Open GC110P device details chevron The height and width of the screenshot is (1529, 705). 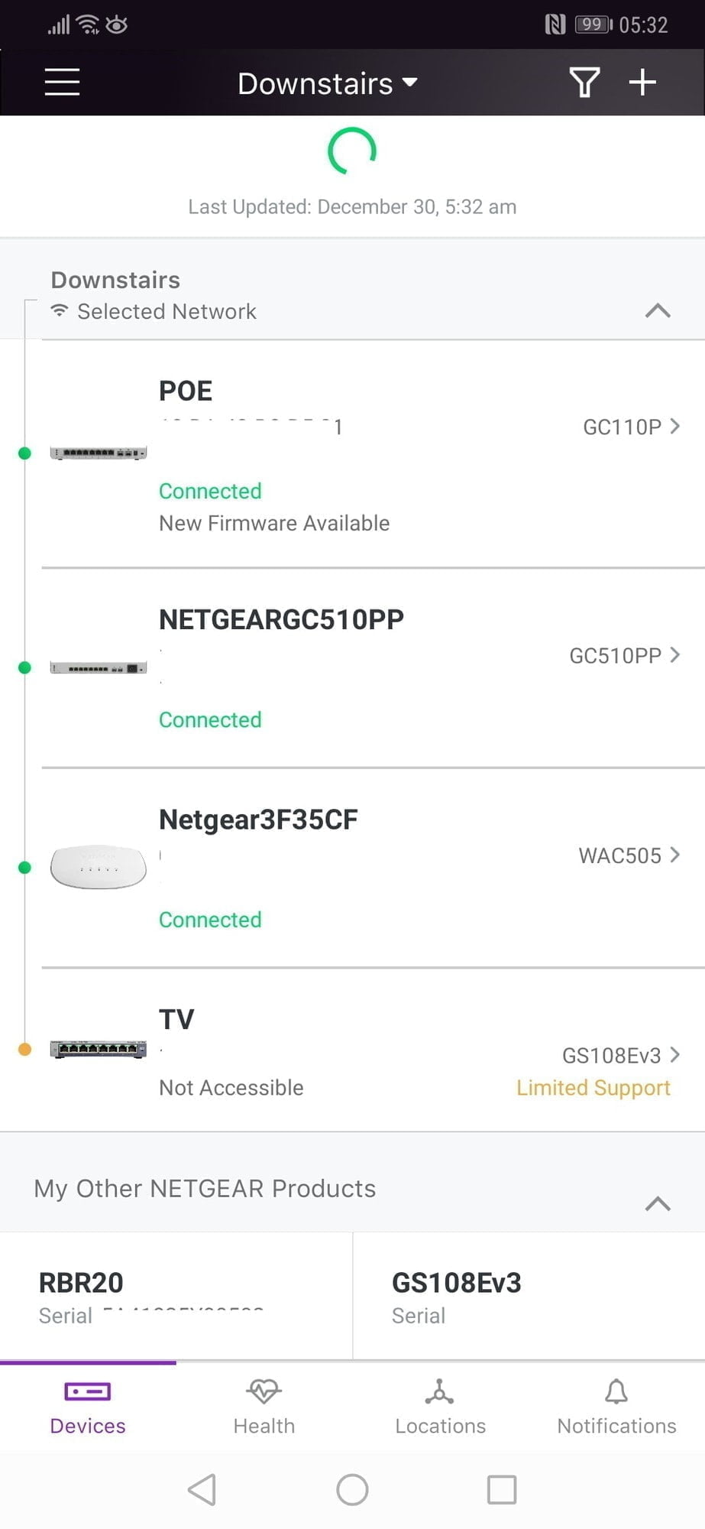[674, 426]
